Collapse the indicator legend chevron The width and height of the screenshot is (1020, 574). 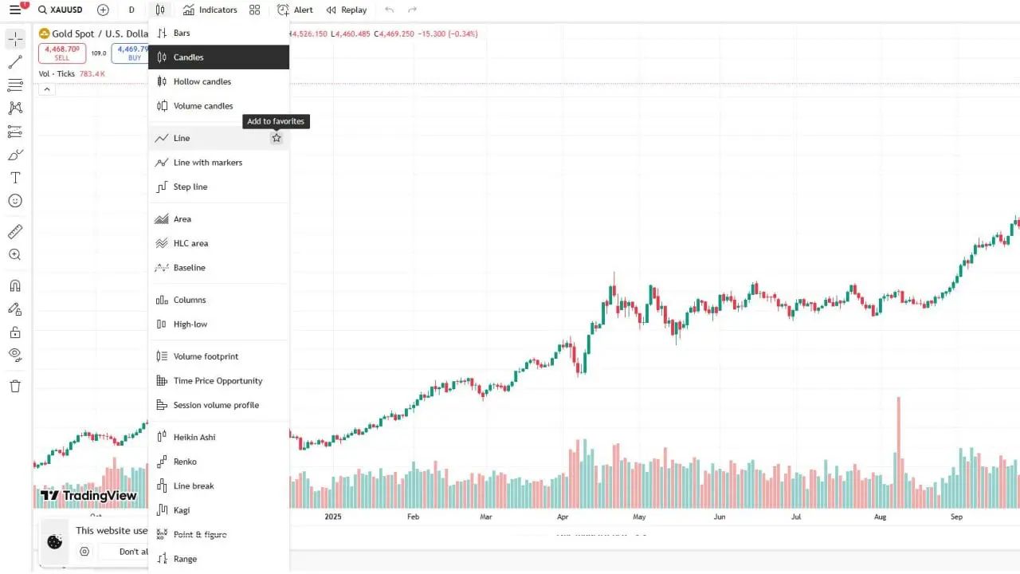(47, 89)
